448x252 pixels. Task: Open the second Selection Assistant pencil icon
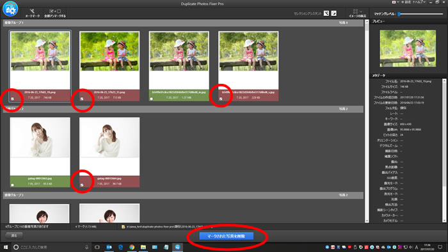click(333, 13)
